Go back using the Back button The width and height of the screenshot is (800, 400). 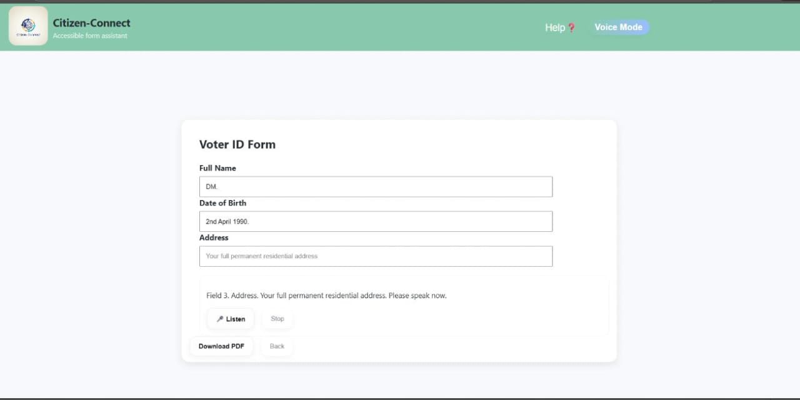tap(277, 346)
